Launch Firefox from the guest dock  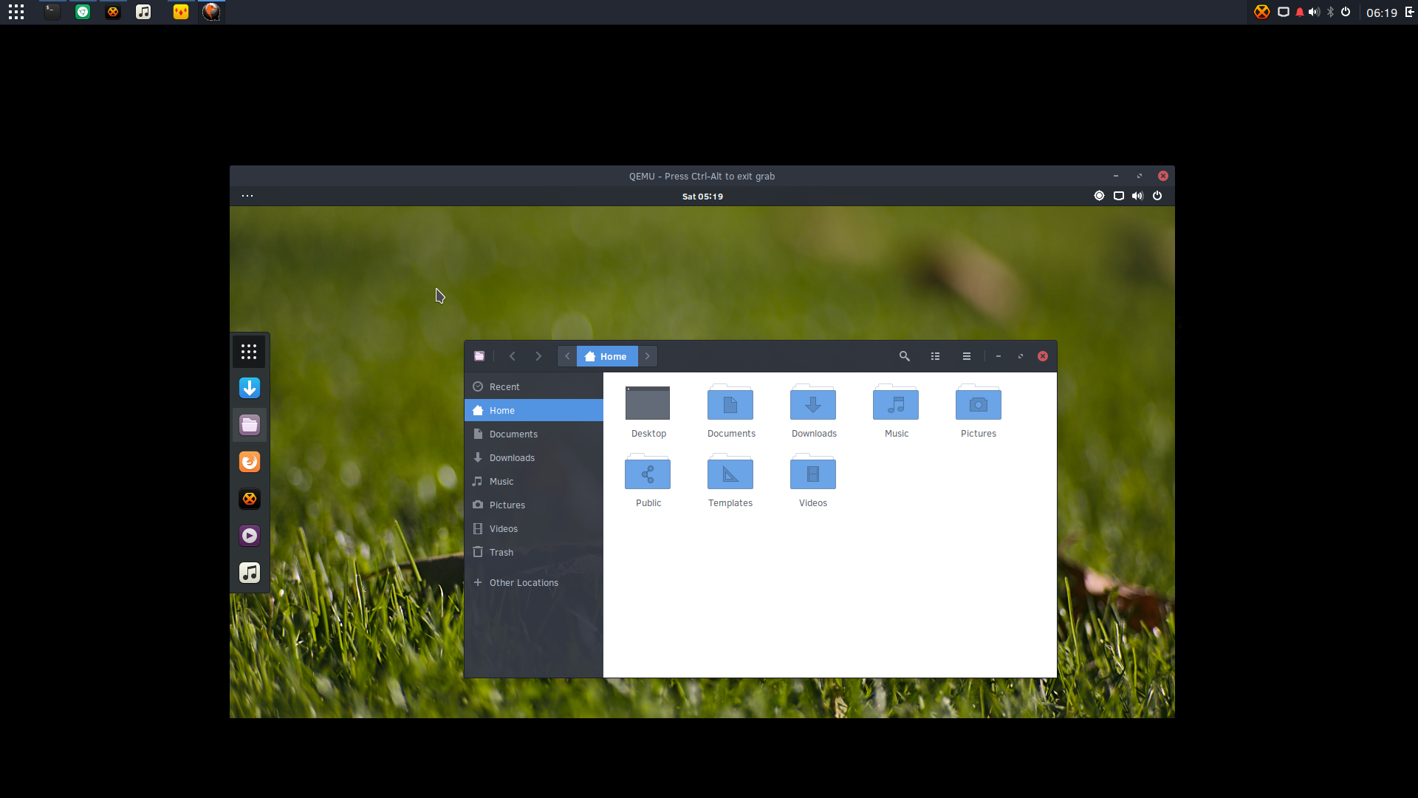(x=250, y=463)
